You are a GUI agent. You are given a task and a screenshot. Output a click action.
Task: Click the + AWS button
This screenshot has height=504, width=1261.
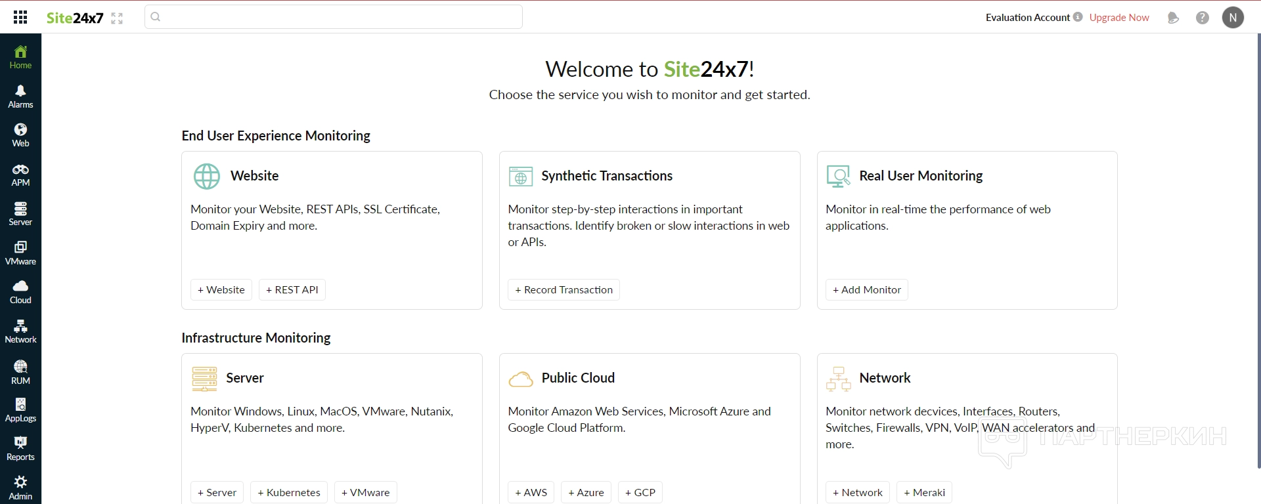pyautogui.click(x=531, y=492)
